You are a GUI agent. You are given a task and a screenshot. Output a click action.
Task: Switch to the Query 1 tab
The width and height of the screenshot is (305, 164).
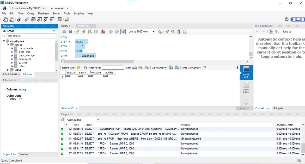66,26
